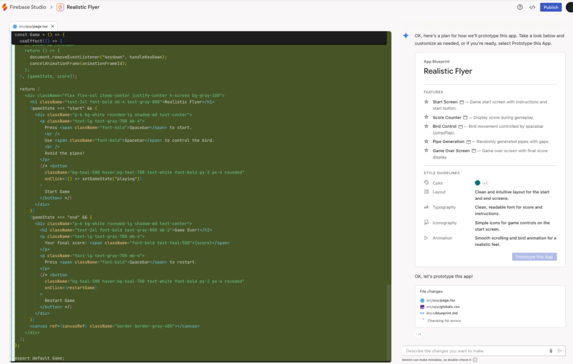Click the Gemini disclaimer info icon

475,360
